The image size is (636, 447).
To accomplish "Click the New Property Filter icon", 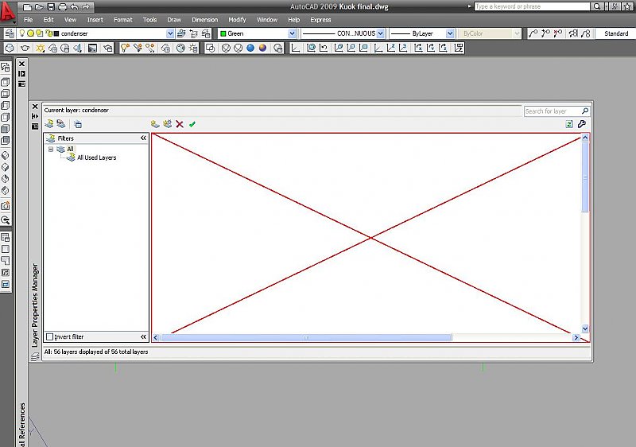I will [x=49, y=124].
